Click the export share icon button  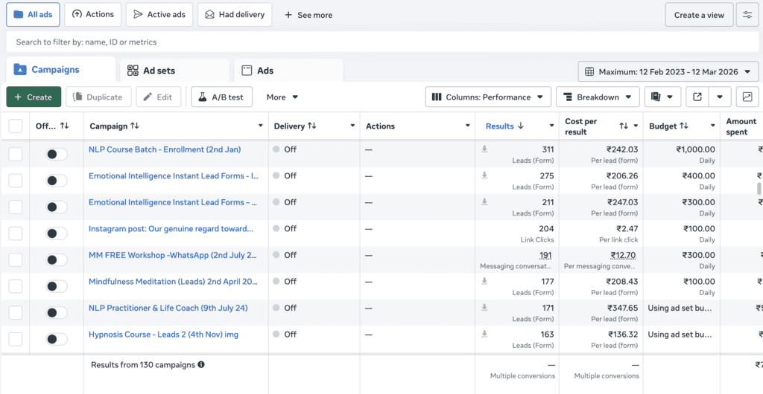click(697, 97)
